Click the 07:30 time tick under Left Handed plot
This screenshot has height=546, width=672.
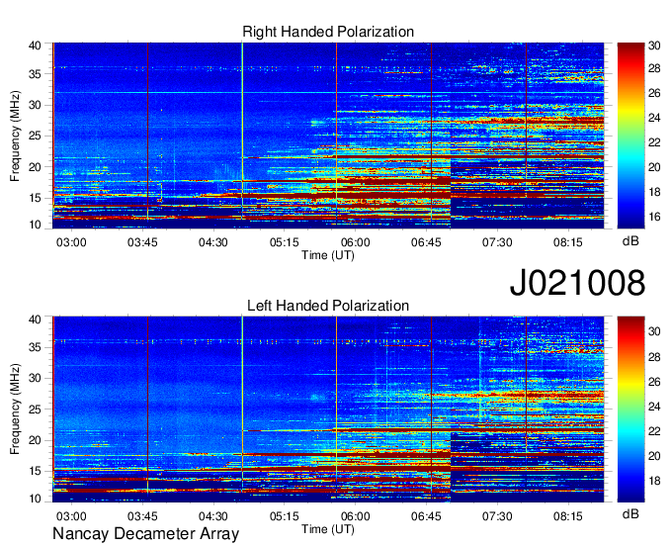coord(497,516)
